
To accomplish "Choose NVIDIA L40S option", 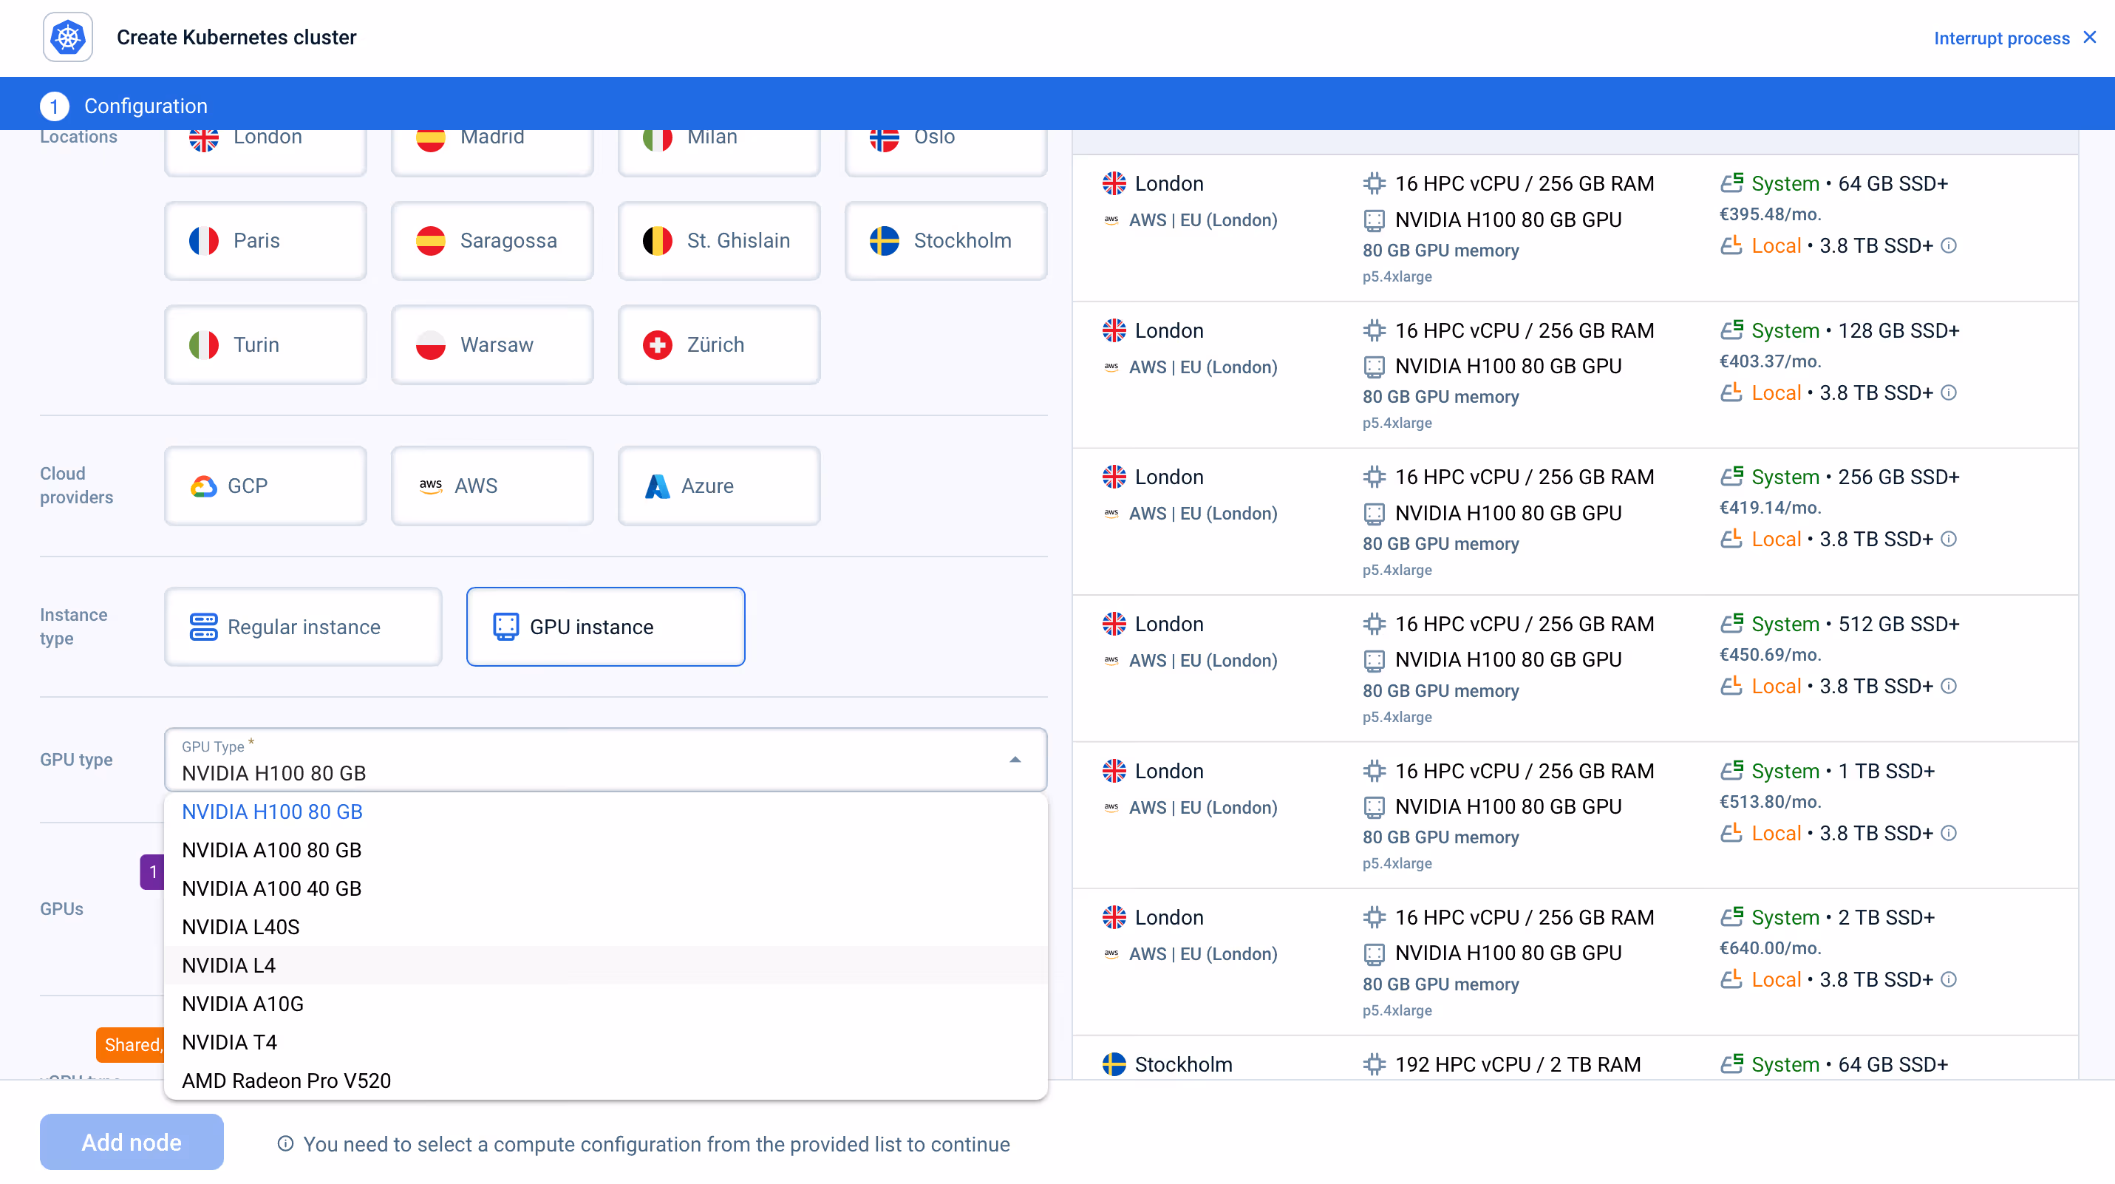I will click(x=605, y=927).
